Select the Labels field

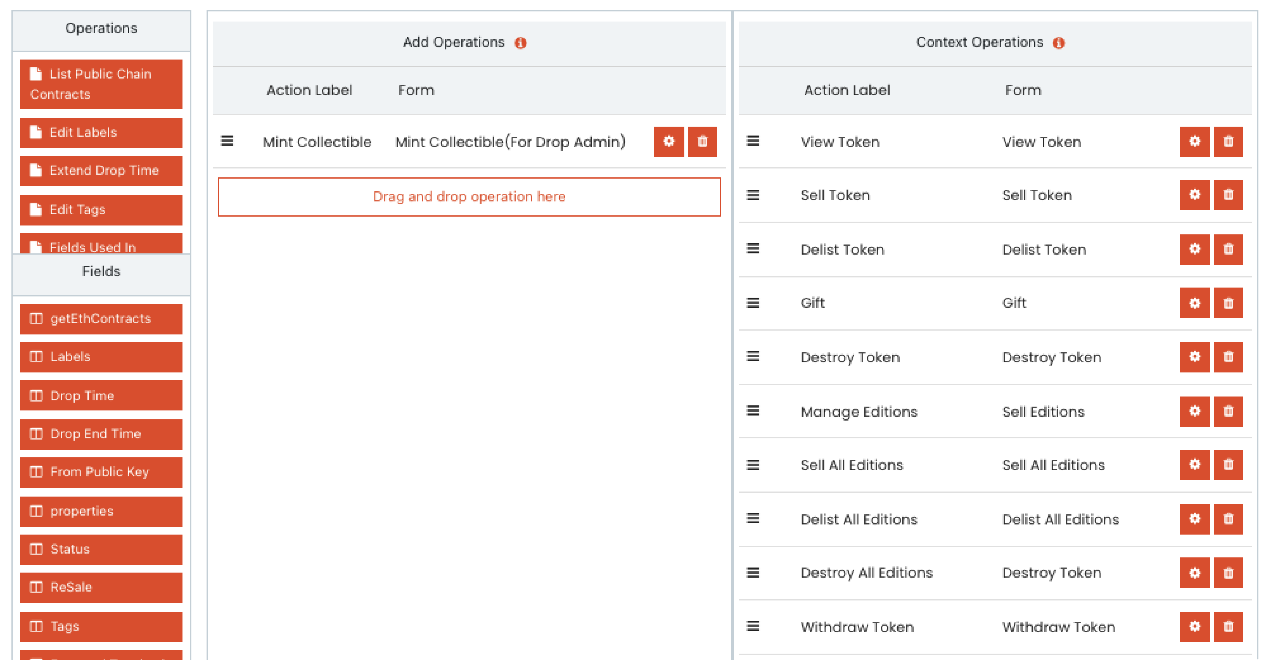(x=101, y=357)
